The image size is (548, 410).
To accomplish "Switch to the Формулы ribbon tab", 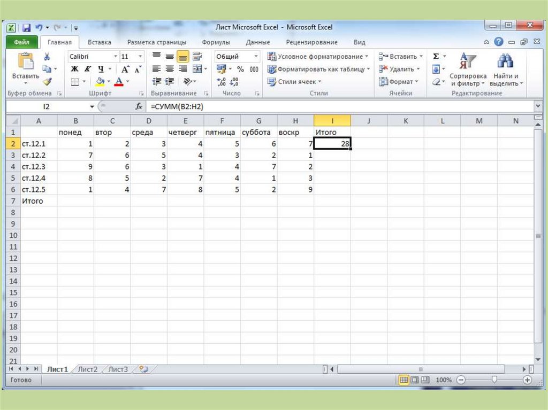I will [x=216, y=42].
